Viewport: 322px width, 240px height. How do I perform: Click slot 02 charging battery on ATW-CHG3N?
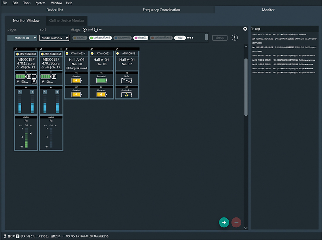pos(76,95)
